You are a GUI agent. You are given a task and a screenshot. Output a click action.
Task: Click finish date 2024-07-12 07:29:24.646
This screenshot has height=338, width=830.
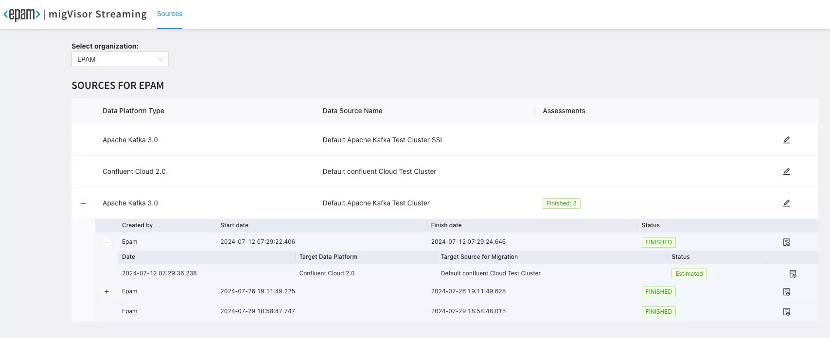pos(468,242)
